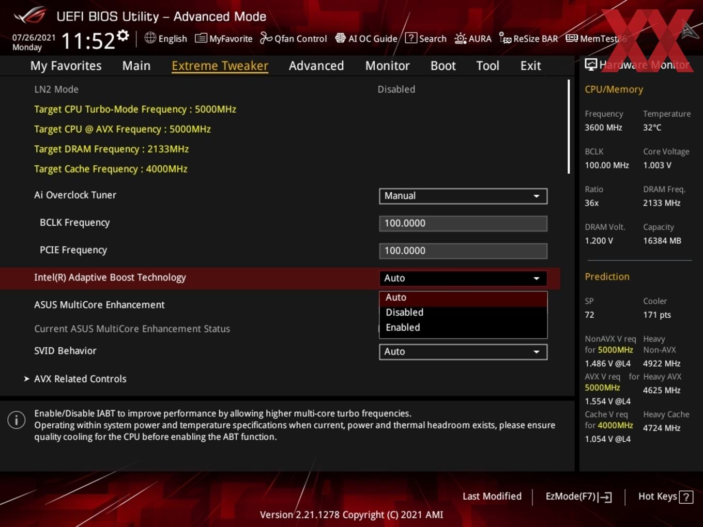Launch the AI OC Guide icon
This screenshot has height=527, width=703.
coord(340,38)
